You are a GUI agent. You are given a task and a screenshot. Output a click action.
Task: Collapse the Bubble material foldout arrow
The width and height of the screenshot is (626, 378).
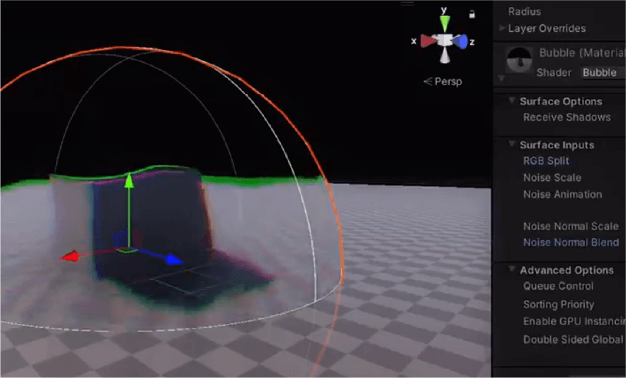coord(501,78)
